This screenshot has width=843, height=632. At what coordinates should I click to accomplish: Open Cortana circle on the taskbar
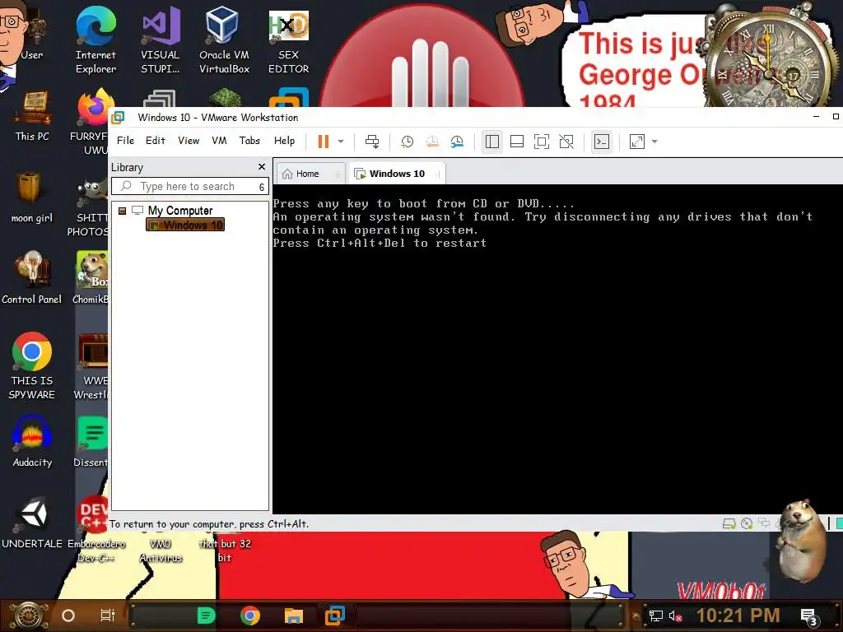68,616
